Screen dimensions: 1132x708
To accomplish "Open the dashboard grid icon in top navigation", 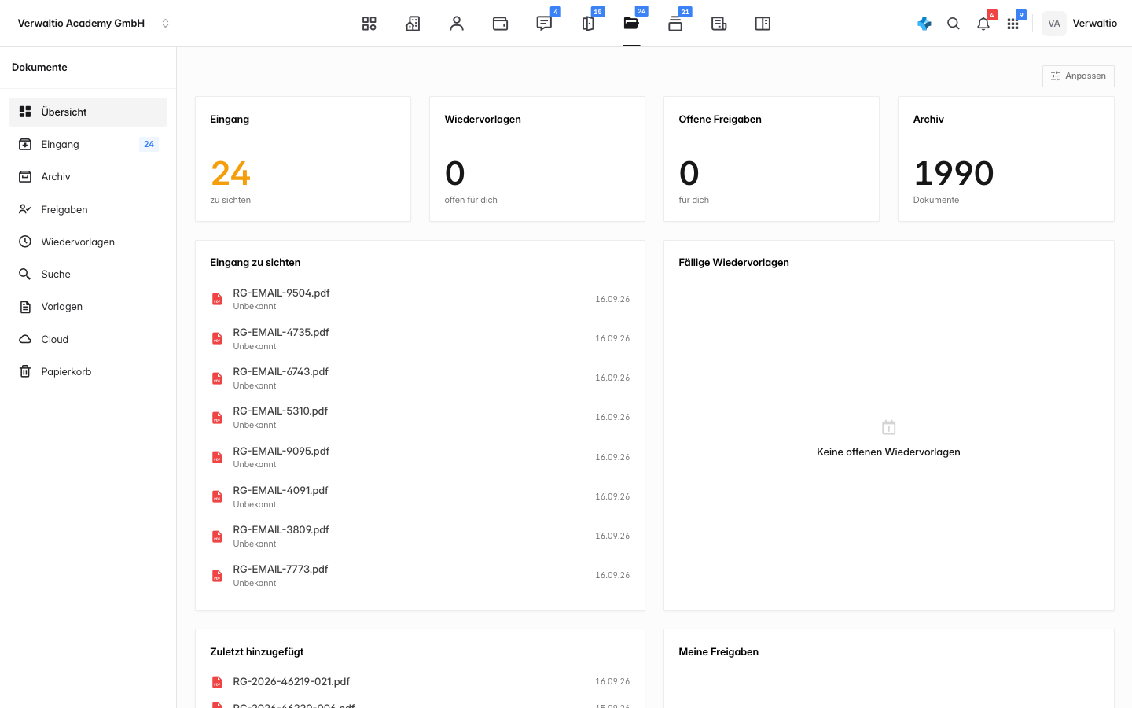I will tap(369, 24).
